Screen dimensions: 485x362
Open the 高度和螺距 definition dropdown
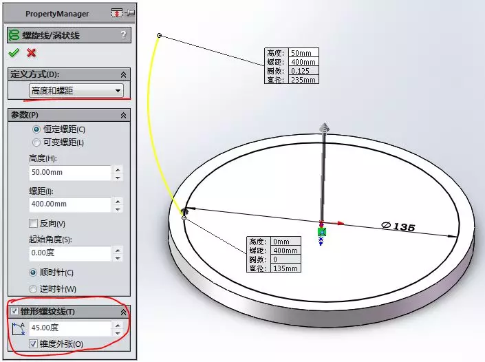[x=76, y=91]
